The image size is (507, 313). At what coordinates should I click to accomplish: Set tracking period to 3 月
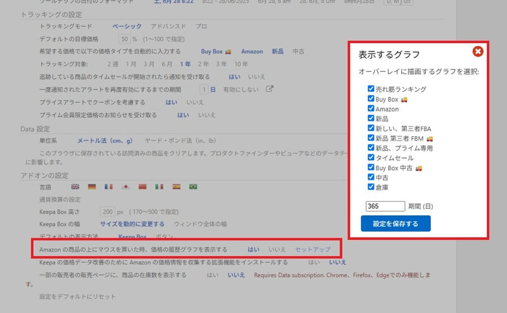tap(149, 64)
